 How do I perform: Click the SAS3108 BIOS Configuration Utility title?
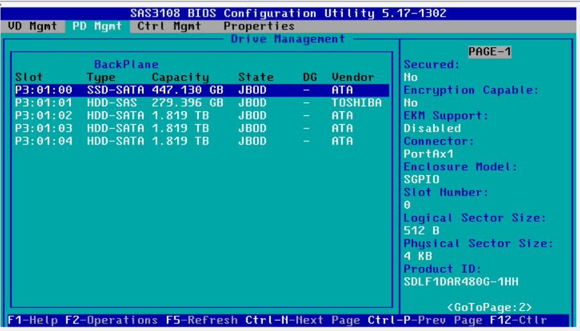[x=288, y=13]
